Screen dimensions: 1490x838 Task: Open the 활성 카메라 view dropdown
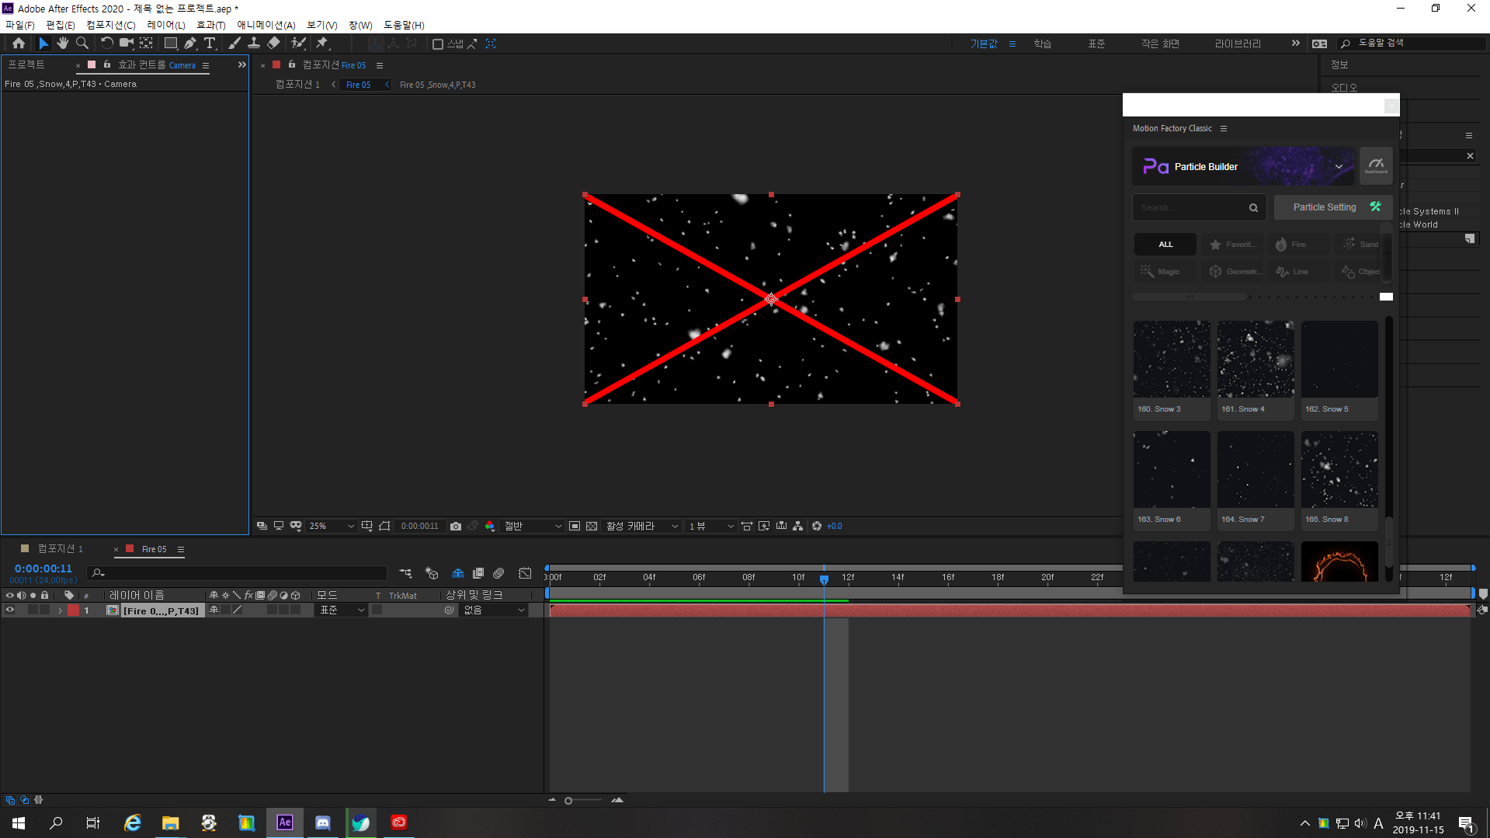[x=642, y=526]
